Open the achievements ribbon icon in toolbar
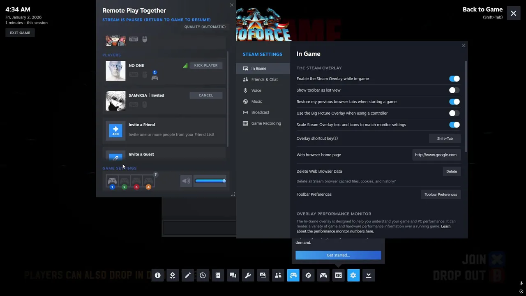The width and height of the screenshot is (526, 296). (x=173, y=275)
